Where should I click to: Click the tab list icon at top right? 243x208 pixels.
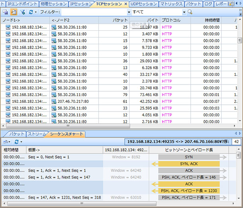pos(231,4)
